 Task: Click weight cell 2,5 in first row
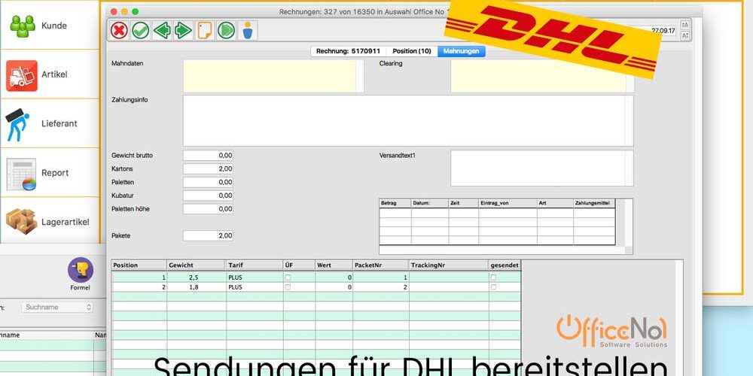196,277
